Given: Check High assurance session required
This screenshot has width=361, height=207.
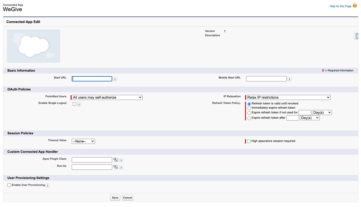Looking at the screenshot, I should (x=249, y=141).
